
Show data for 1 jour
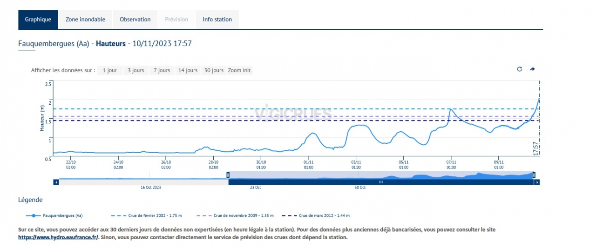coord(110,70)
